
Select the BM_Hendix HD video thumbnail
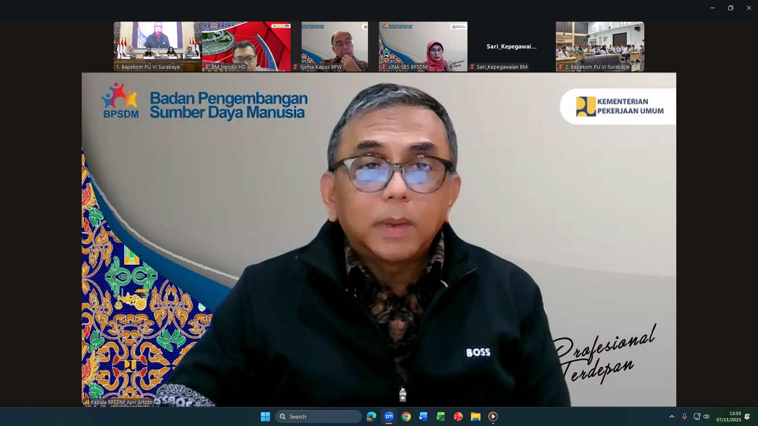coord(246,46)
